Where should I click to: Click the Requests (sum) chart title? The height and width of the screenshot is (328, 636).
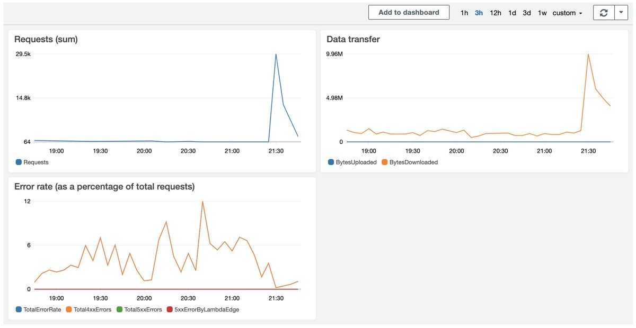46,39
